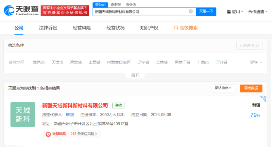Screen dimensions: 272x147
Task: Click 成立日期: 2024-05-06 text
Action: coord(151,115)
